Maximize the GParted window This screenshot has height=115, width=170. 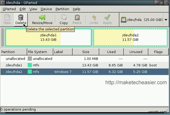coord(162,3)
